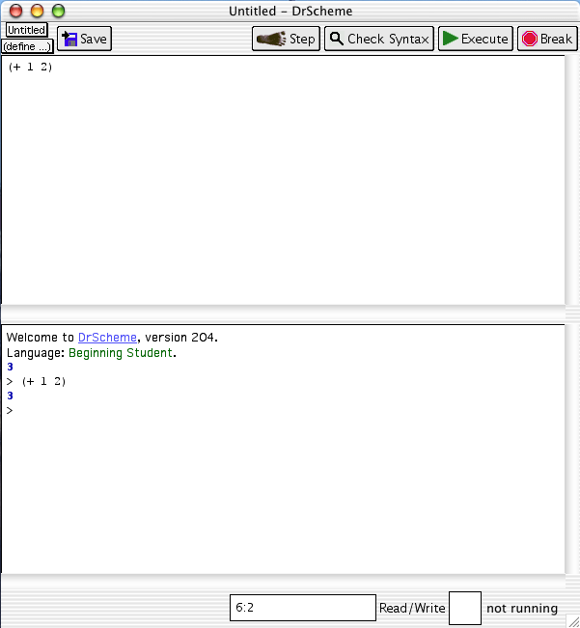The height and width of the screenshot is (628, 580).
Task: Click the last empty interactions prompt
Action: (x=10, y=411)
